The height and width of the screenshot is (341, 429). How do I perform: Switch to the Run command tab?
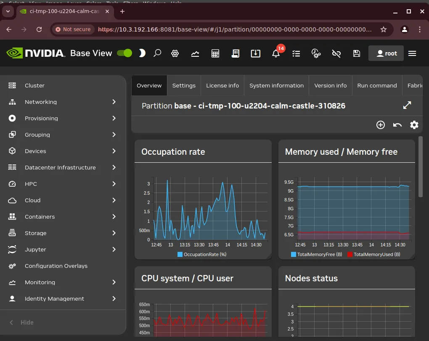pyautogui.click(x=377, y=85)
